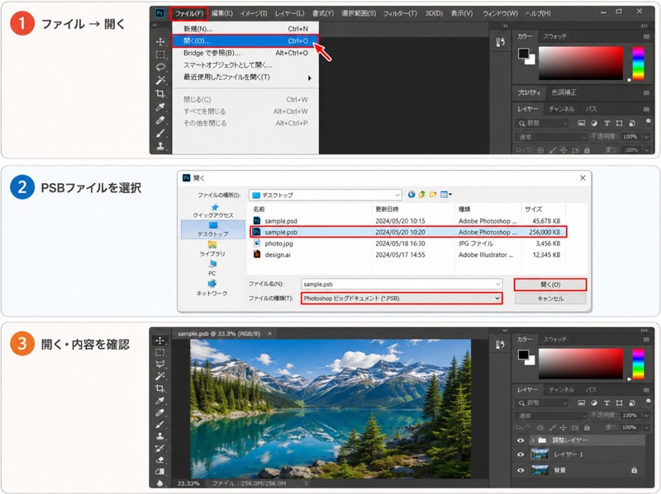Choose Bridge で参照(B)... menu item
Screen dimensions: 661x494
[245, 53]
